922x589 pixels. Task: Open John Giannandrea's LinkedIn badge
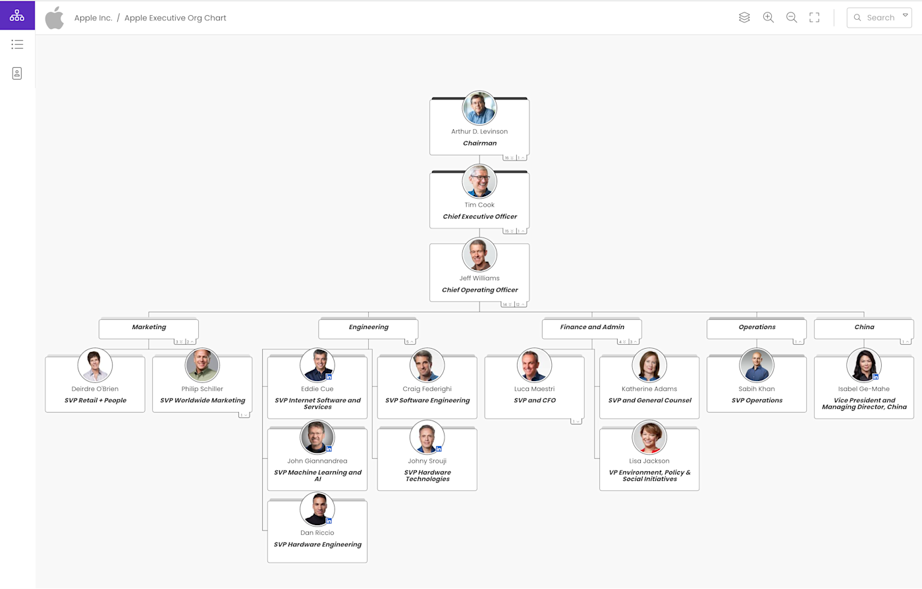point(329,449)
